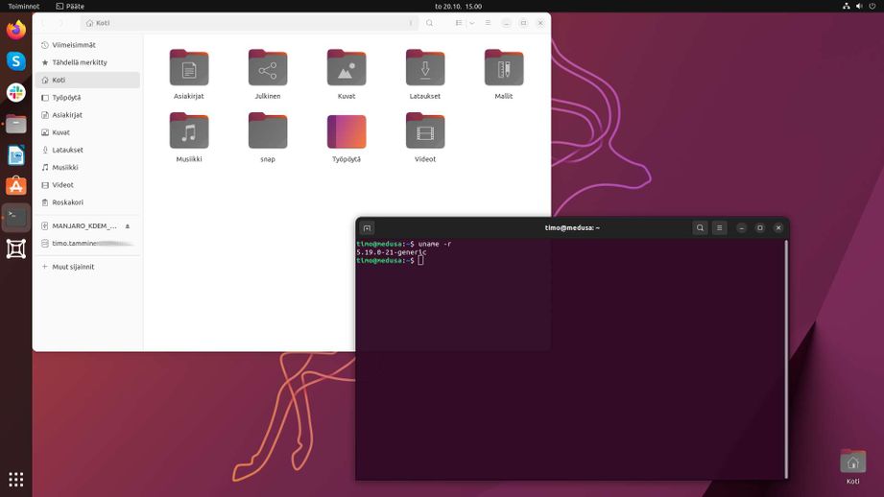This screenshot has width=884, height=497.
Task: Open the power menu icon
Action: coord(872,6)
